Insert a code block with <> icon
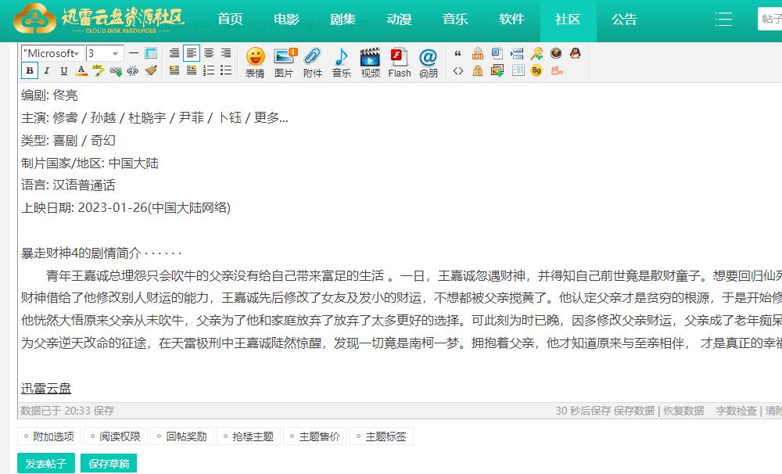The width and height of the screenshot is (782, 474). point(458,70)
